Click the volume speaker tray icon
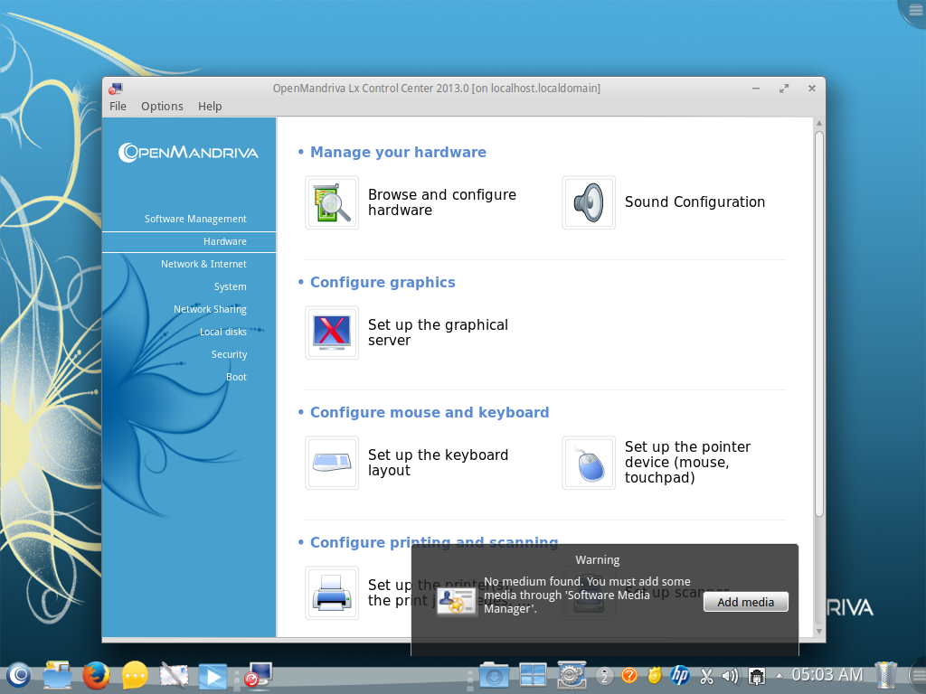 coord(731,674)
